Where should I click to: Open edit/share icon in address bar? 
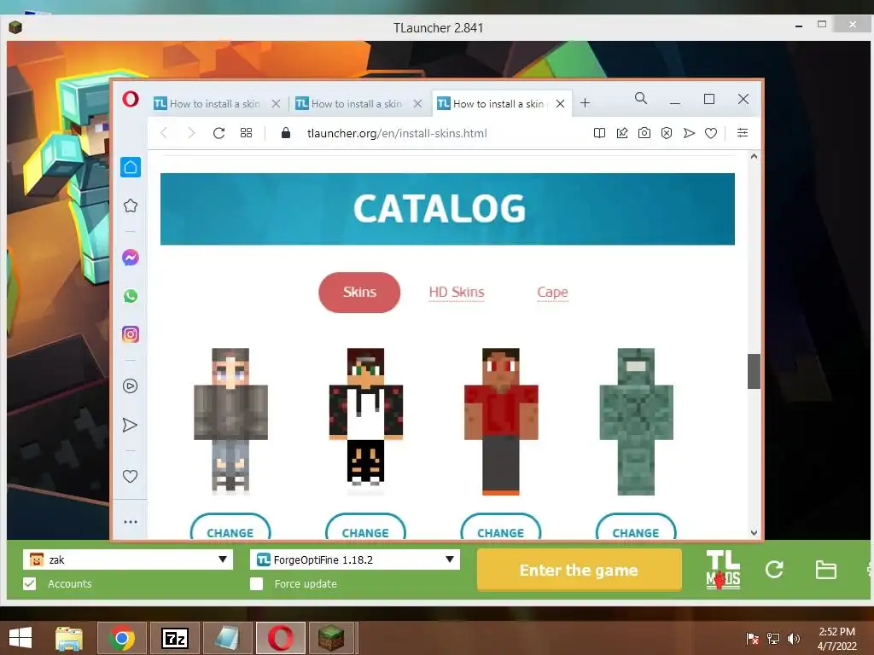(622, 133)
